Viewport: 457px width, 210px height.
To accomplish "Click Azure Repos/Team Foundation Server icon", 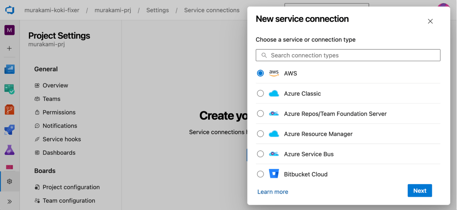I will coord(274,114).
